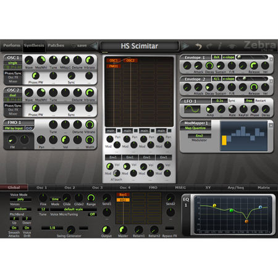Screen dimensions: 278x278
Task: Toggle Voice Drift On switch
Action: click(27, 228)
